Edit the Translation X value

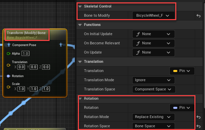coord(21,67)
